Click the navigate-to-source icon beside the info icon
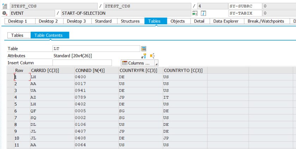 (195, 13)
